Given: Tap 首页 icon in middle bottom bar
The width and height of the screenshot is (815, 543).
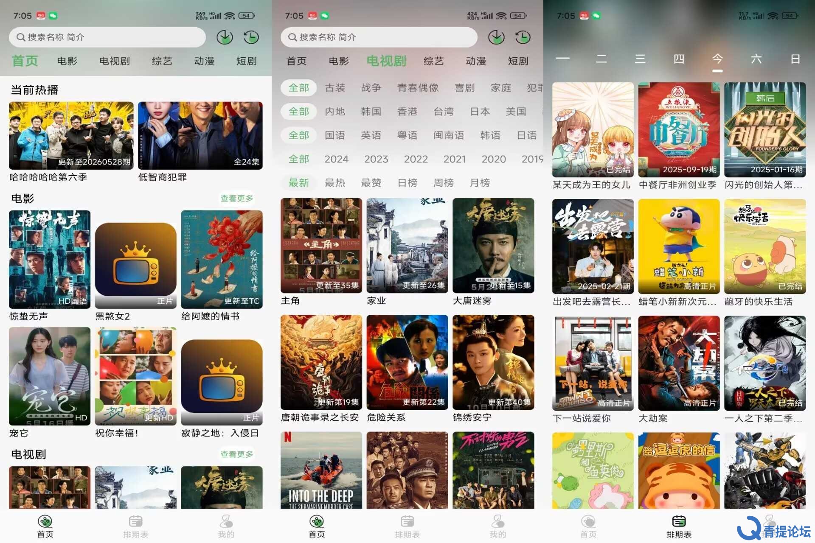Looking at the screenshot, I should (317, 521).
